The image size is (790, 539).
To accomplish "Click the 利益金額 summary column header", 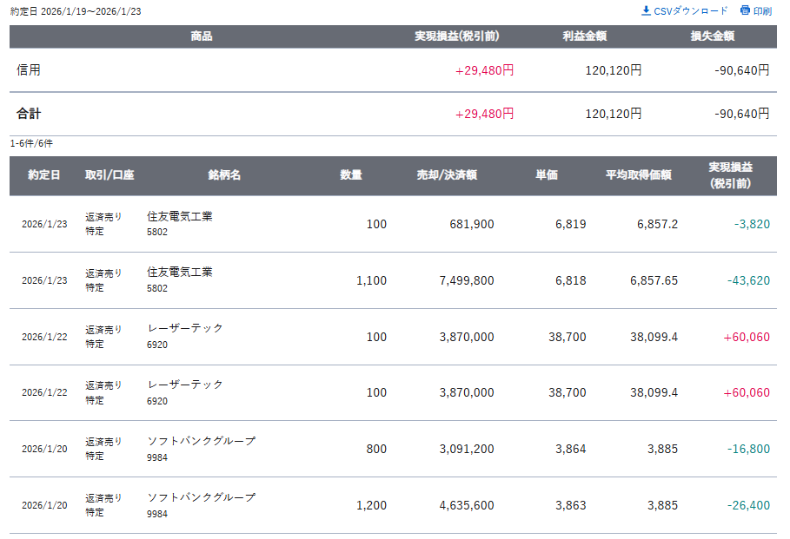I will 584,36.
